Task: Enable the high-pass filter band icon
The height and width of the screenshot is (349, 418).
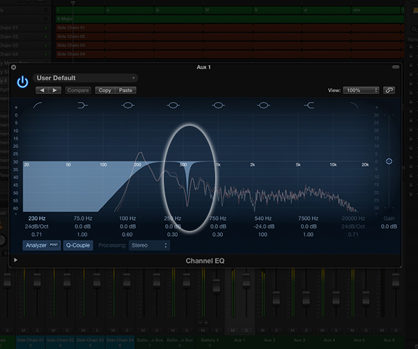Action: tap(38, 105)
